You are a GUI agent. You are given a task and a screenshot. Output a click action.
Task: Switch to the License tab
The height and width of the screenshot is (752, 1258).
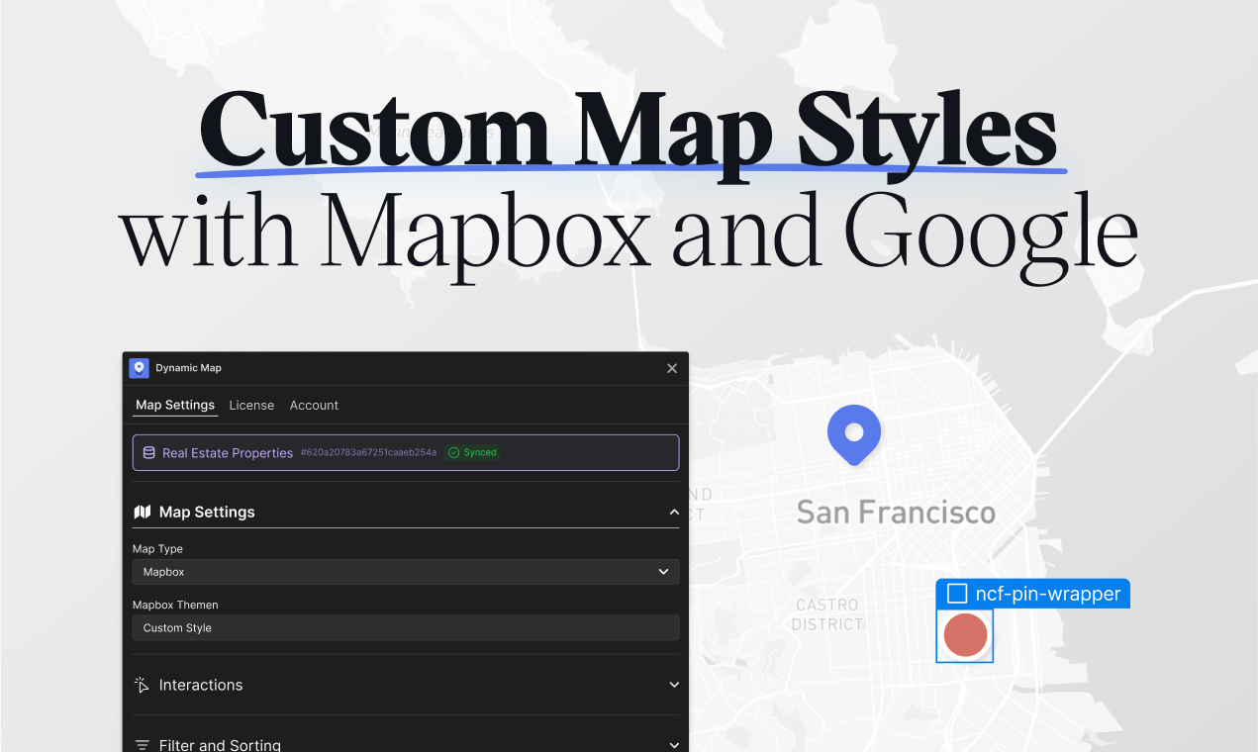tap(251, 405)
